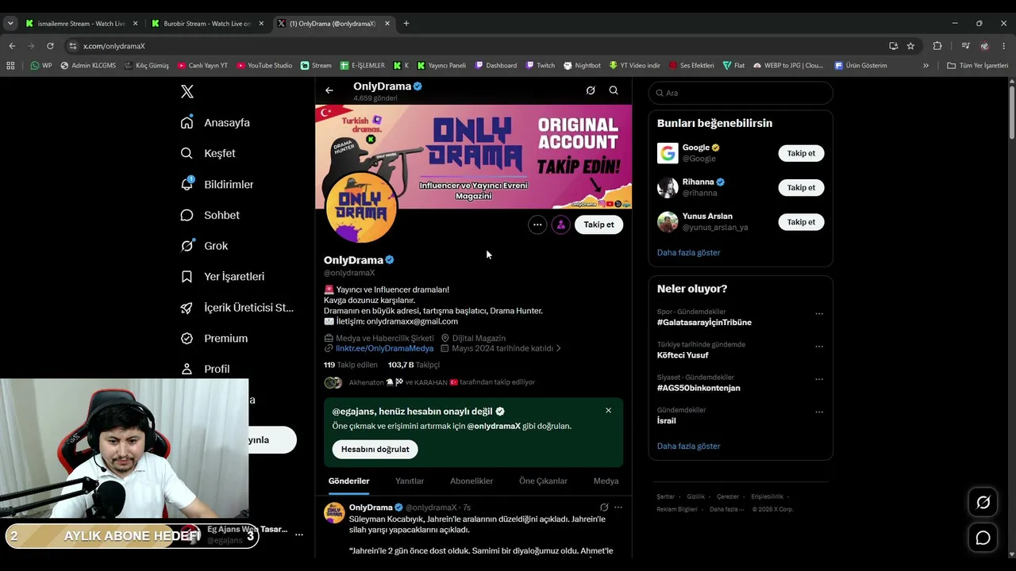Open the more options menu on OnlyDrama profile
This screenshot has width=1016, height=571.
[537, 224]
